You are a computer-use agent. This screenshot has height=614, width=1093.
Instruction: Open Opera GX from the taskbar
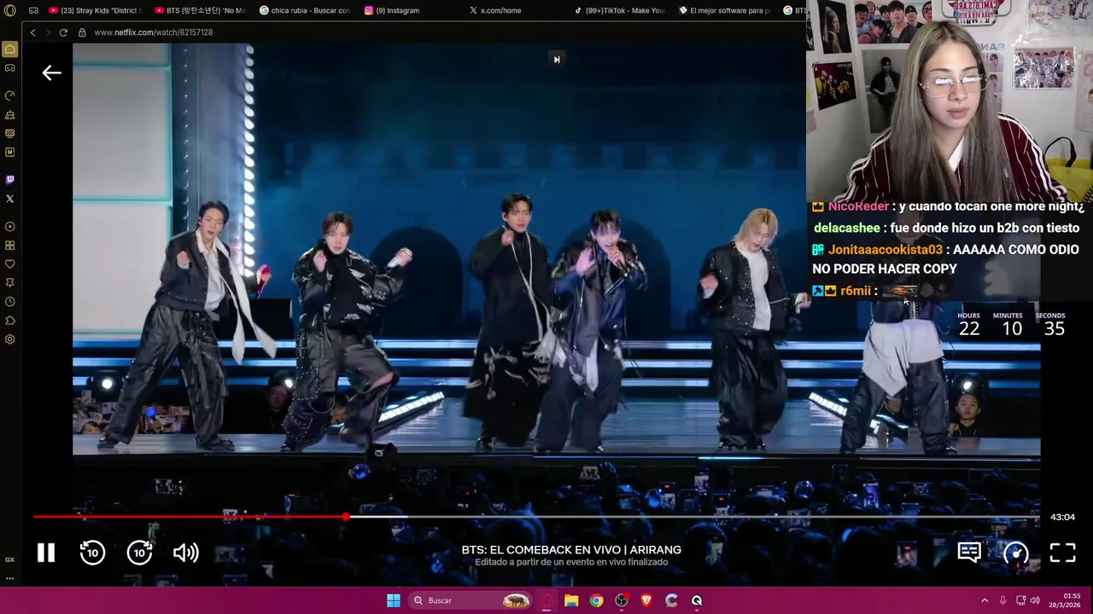(x=547, y=600)
